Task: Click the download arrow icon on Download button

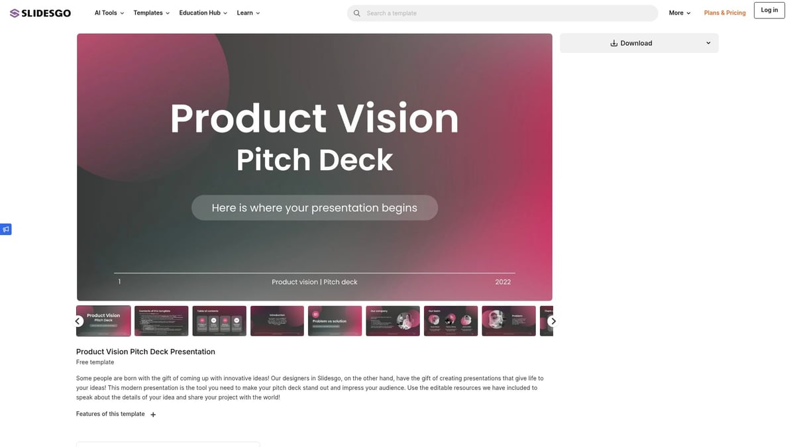Action: click(x=613, y=42)
